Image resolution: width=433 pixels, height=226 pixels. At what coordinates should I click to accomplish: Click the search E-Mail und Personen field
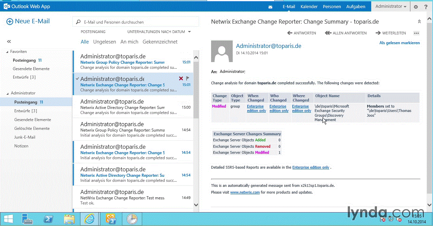tap(135, 22)
